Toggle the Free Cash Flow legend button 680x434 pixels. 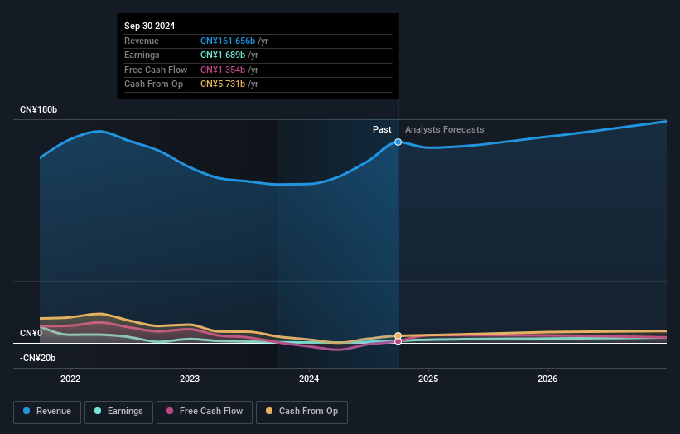tap(205, 412)
